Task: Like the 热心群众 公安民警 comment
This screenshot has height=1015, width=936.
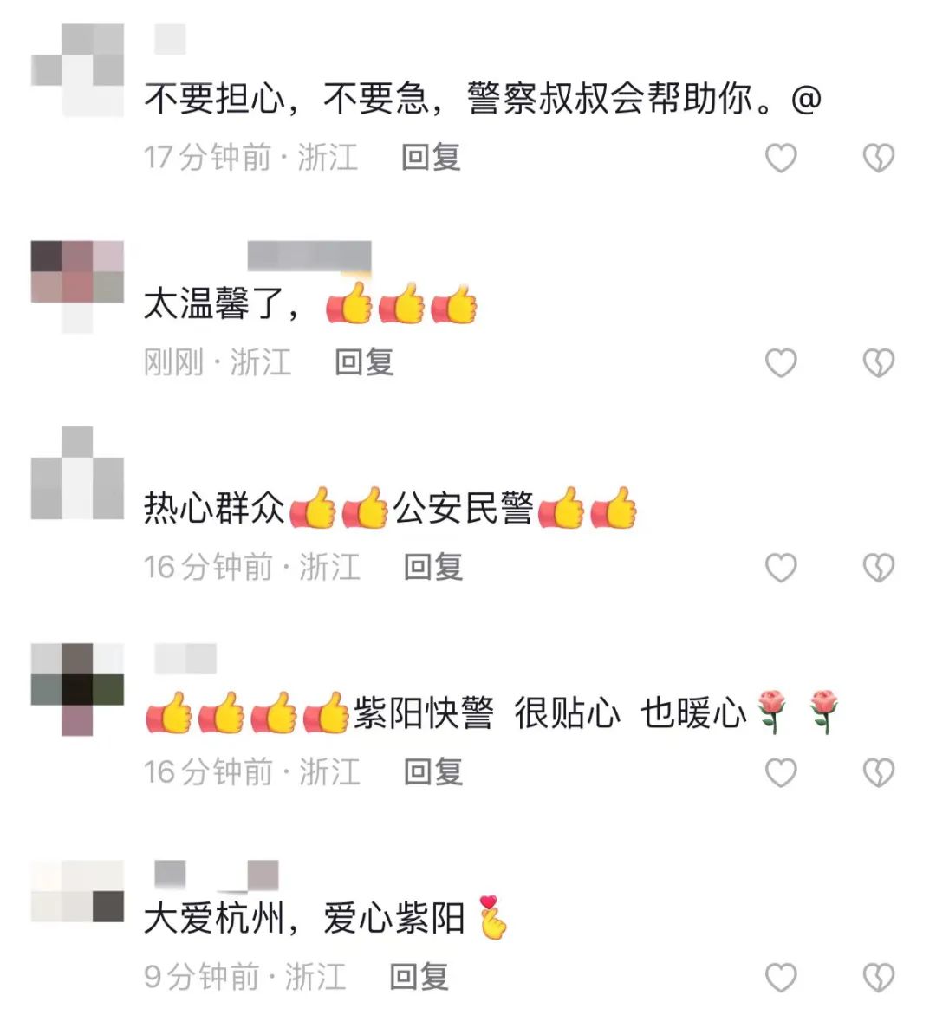Action: click(781, 568)
